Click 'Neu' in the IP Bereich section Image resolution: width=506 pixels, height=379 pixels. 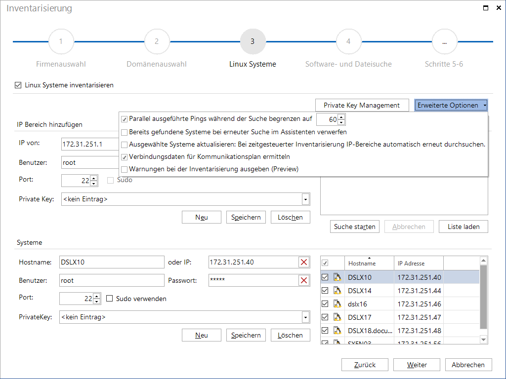point(202,217)
